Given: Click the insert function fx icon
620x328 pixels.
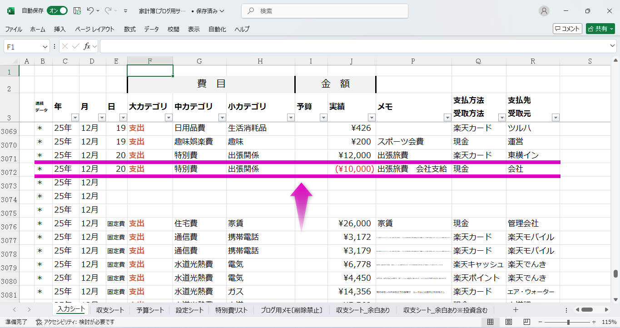Looking at the screenshot, I should (87, 46).
